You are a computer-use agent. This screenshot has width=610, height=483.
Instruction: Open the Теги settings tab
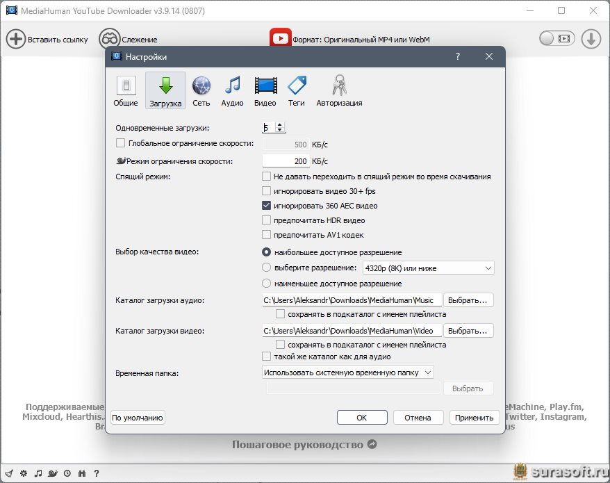[x=297, y=90]
